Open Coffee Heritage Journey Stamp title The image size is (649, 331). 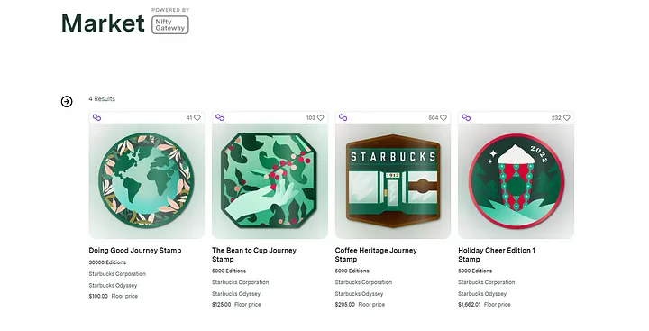pos(376,254)
